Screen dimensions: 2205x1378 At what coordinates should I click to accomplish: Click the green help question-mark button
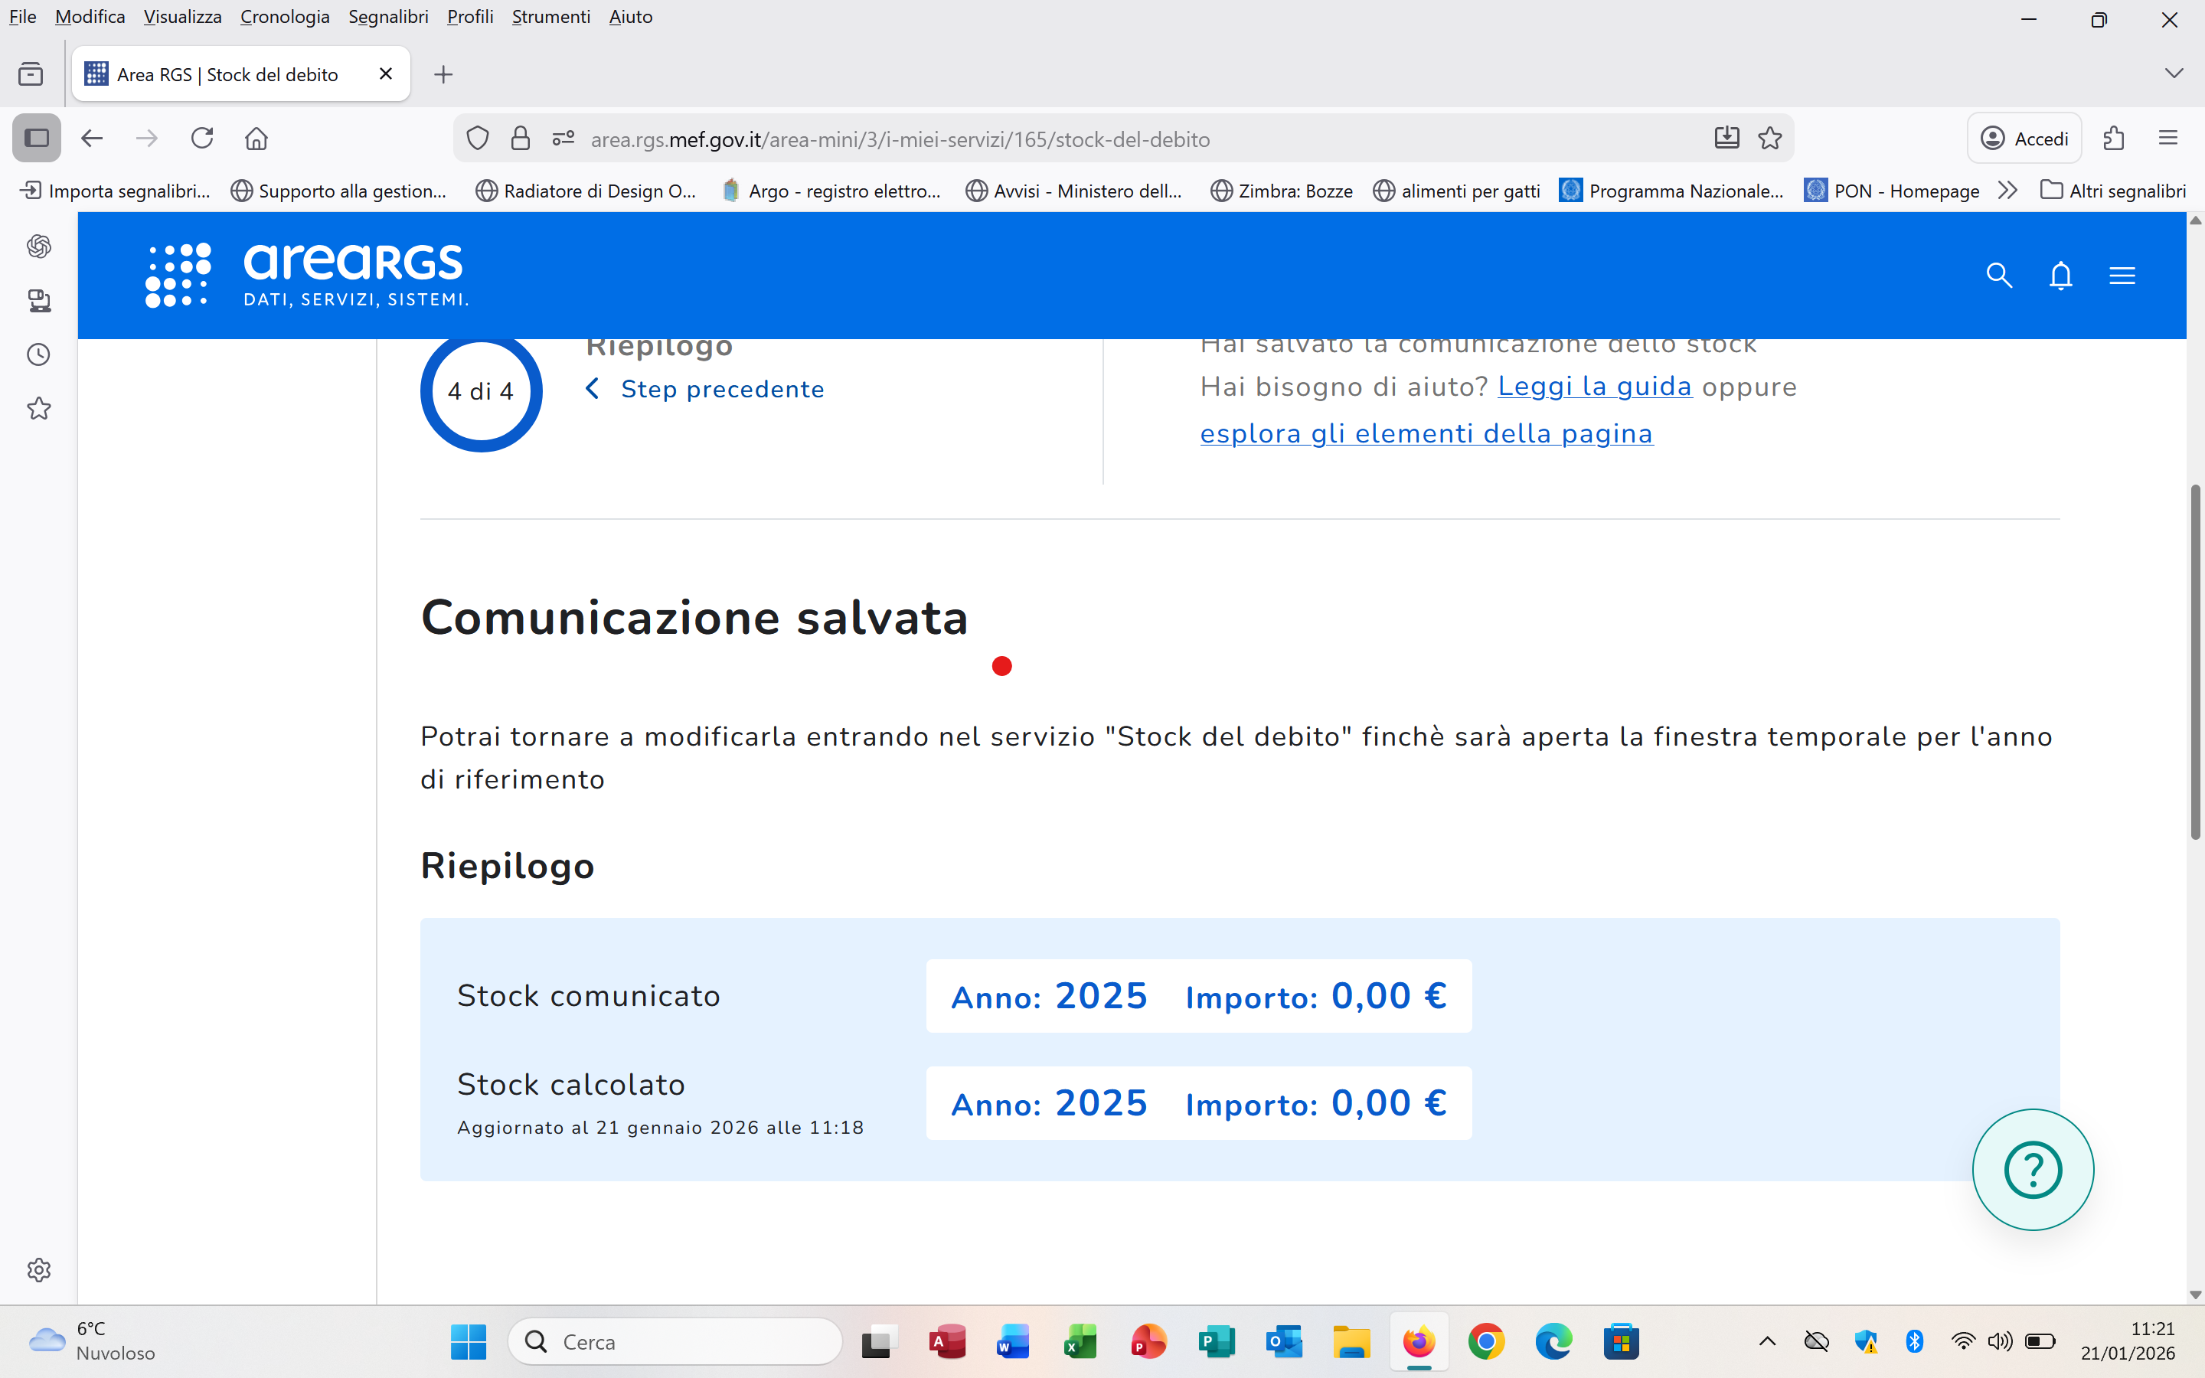click(2032, 1169)
